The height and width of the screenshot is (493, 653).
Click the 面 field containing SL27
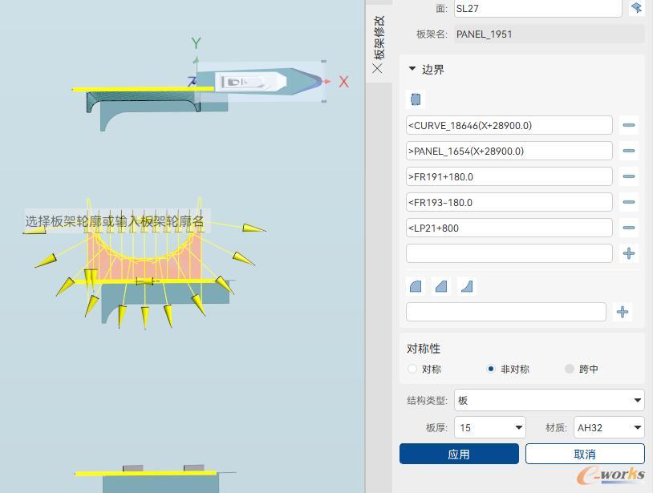tap(538, 8)
